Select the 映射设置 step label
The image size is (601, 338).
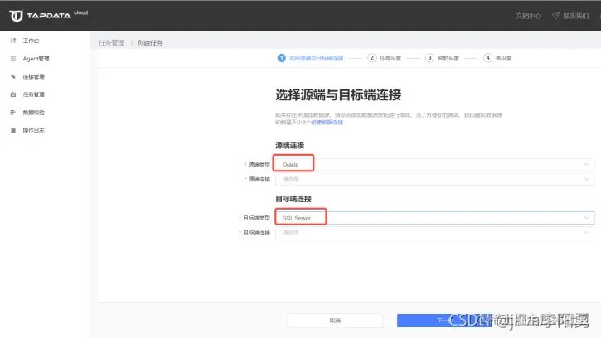(x=448, y=58)
